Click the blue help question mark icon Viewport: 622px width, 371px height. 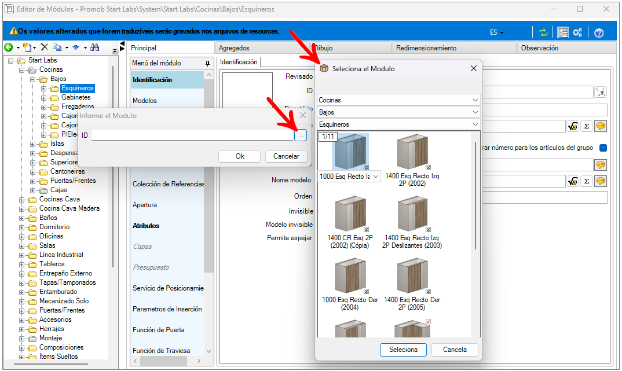[599, 33]
